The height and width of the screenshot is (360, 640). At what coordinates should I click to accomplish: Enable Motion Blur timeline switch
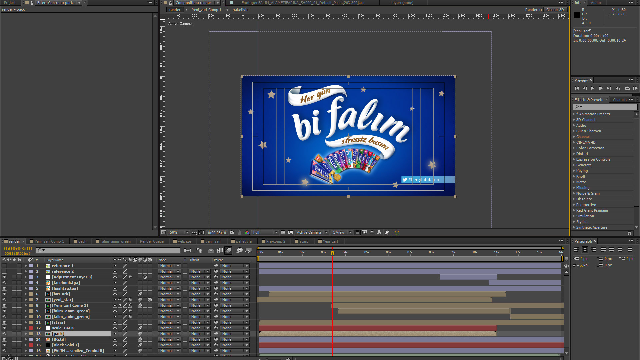coord(228,250)
